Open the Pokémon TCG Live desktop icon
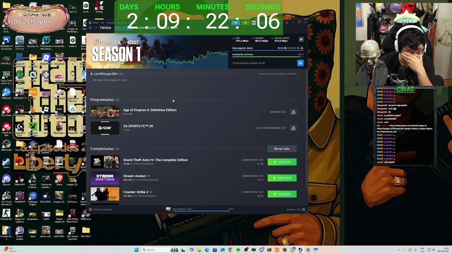This screenshot has height=254, width=452. (20, 43)
